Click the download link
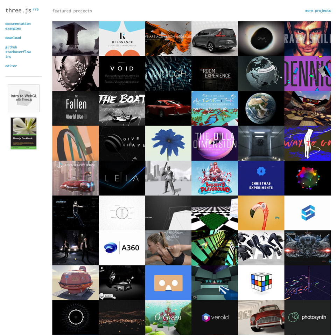Screen dimensions: 336x335 [x=13, y=38]
